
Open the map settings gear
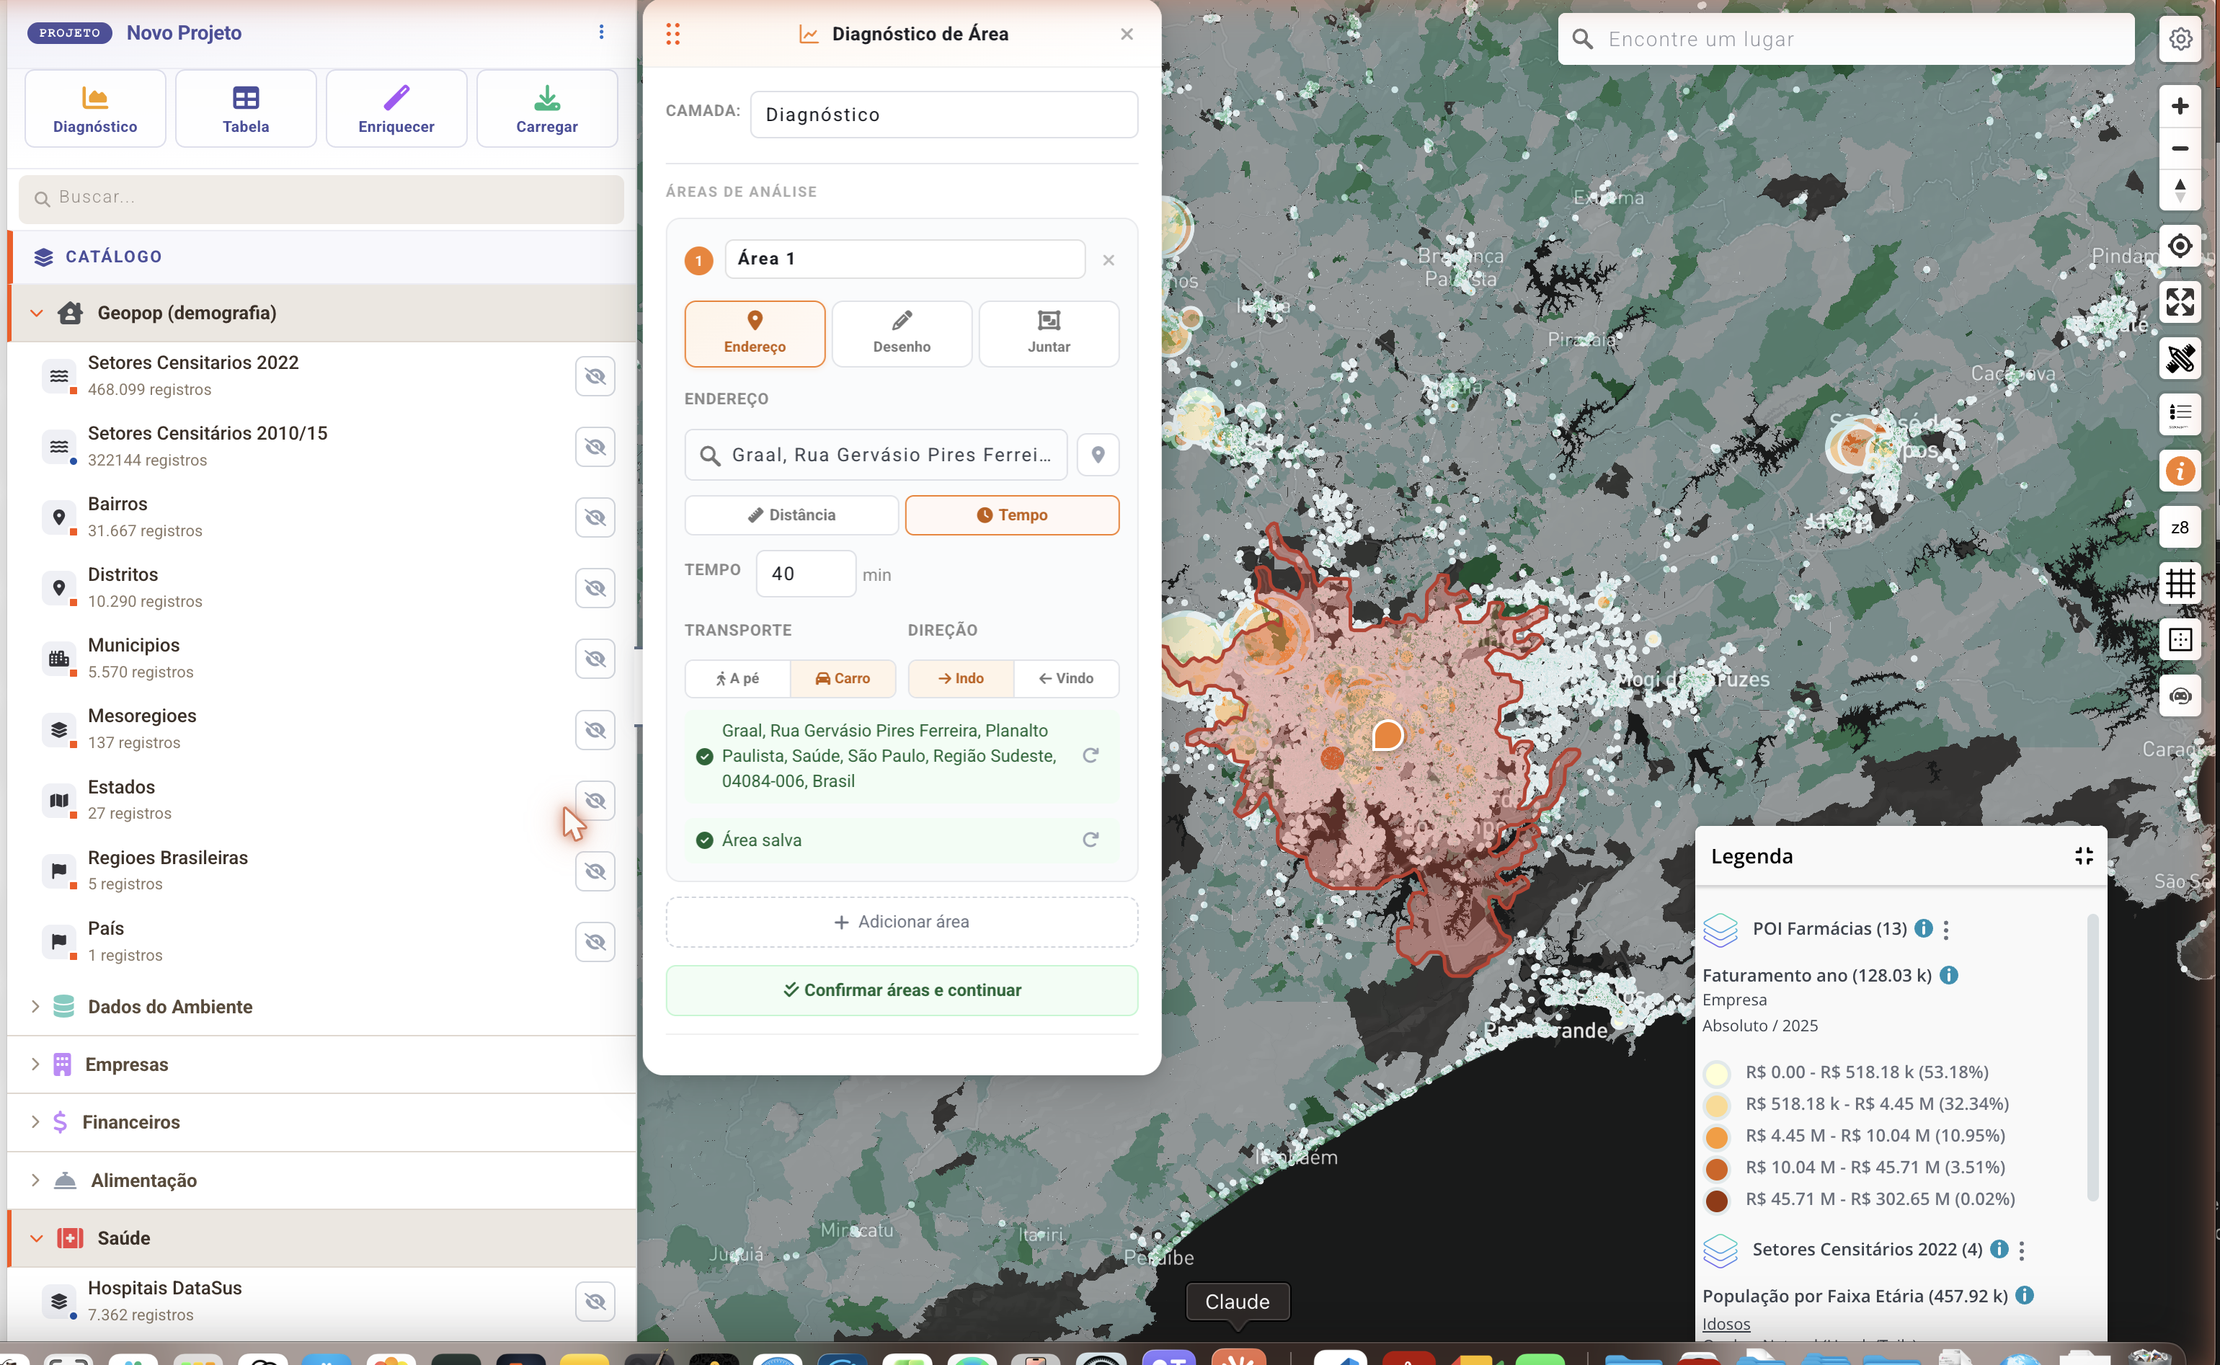coord(2180,40)
